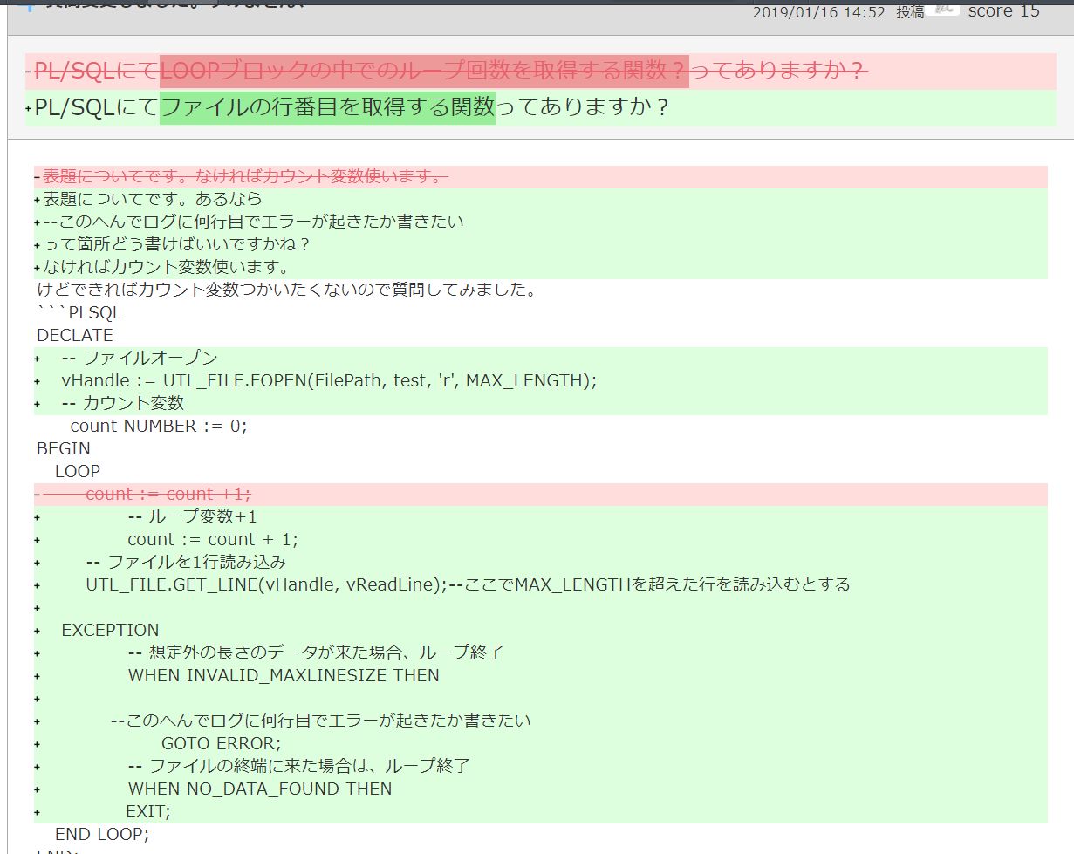The height and width of the screenshot is (854, 1074).
Task: Click the minus marker beside deleted count line
Action: click(37, 495)
